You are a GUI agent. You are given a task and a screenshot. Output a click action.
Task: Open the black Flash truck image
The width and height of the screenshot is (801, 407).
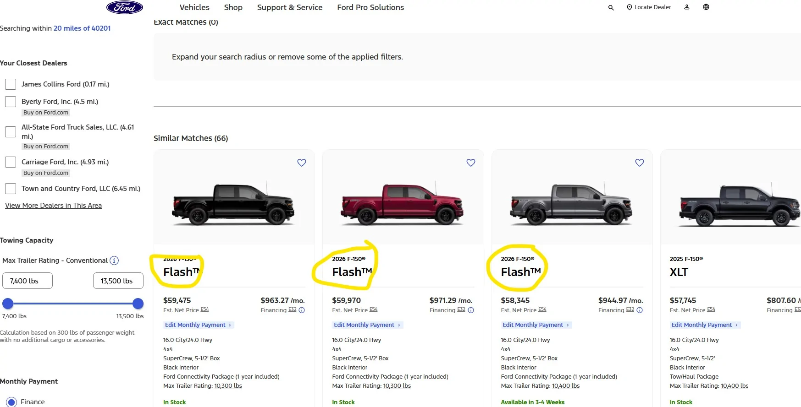233,204
